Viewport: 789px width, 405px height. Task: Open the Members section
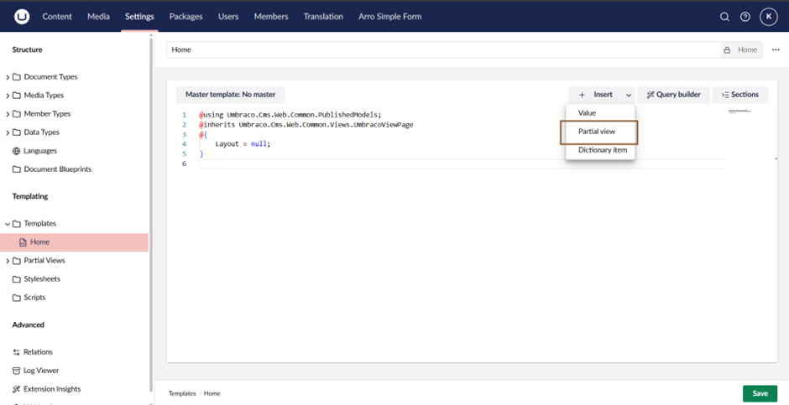point(271,17)
